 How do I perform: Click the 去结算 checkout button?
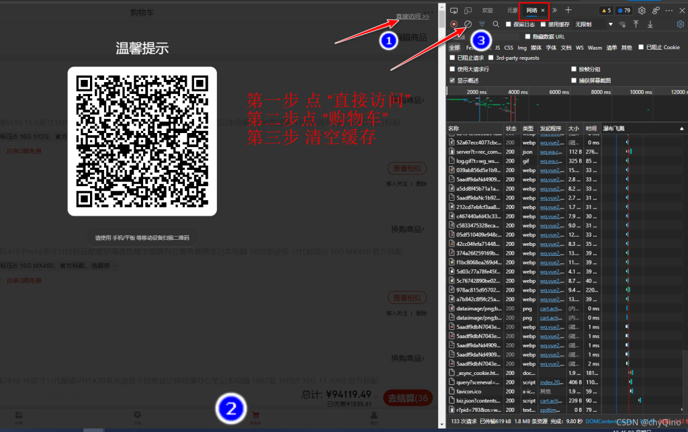(x=408, y=398)
